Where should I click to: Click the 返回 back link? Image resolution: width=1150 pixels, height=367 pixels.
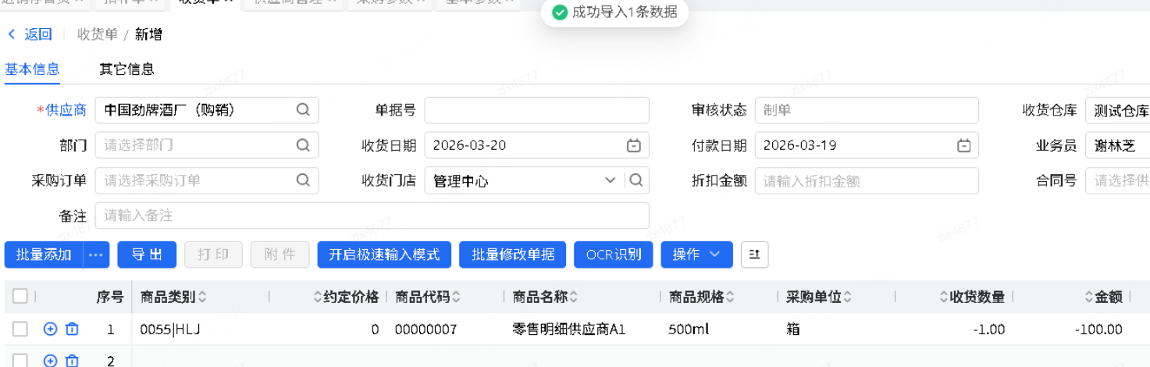point(30,34)
